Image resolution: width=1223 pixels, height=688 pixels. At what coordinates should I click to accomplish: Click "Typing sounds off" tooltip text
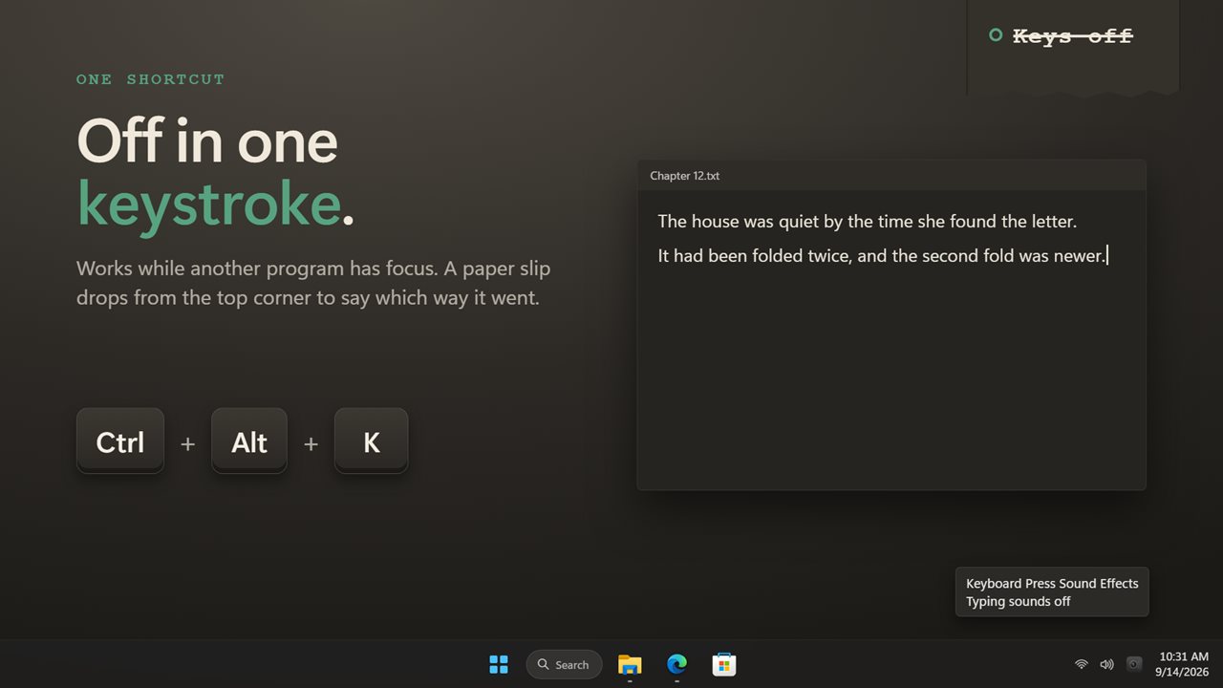[1019, 601]
